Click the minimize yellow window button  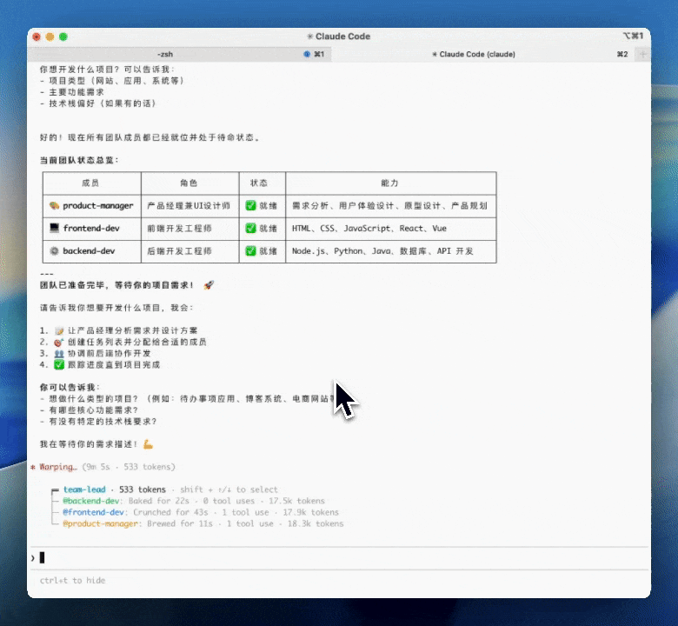(x=50, y=37)
